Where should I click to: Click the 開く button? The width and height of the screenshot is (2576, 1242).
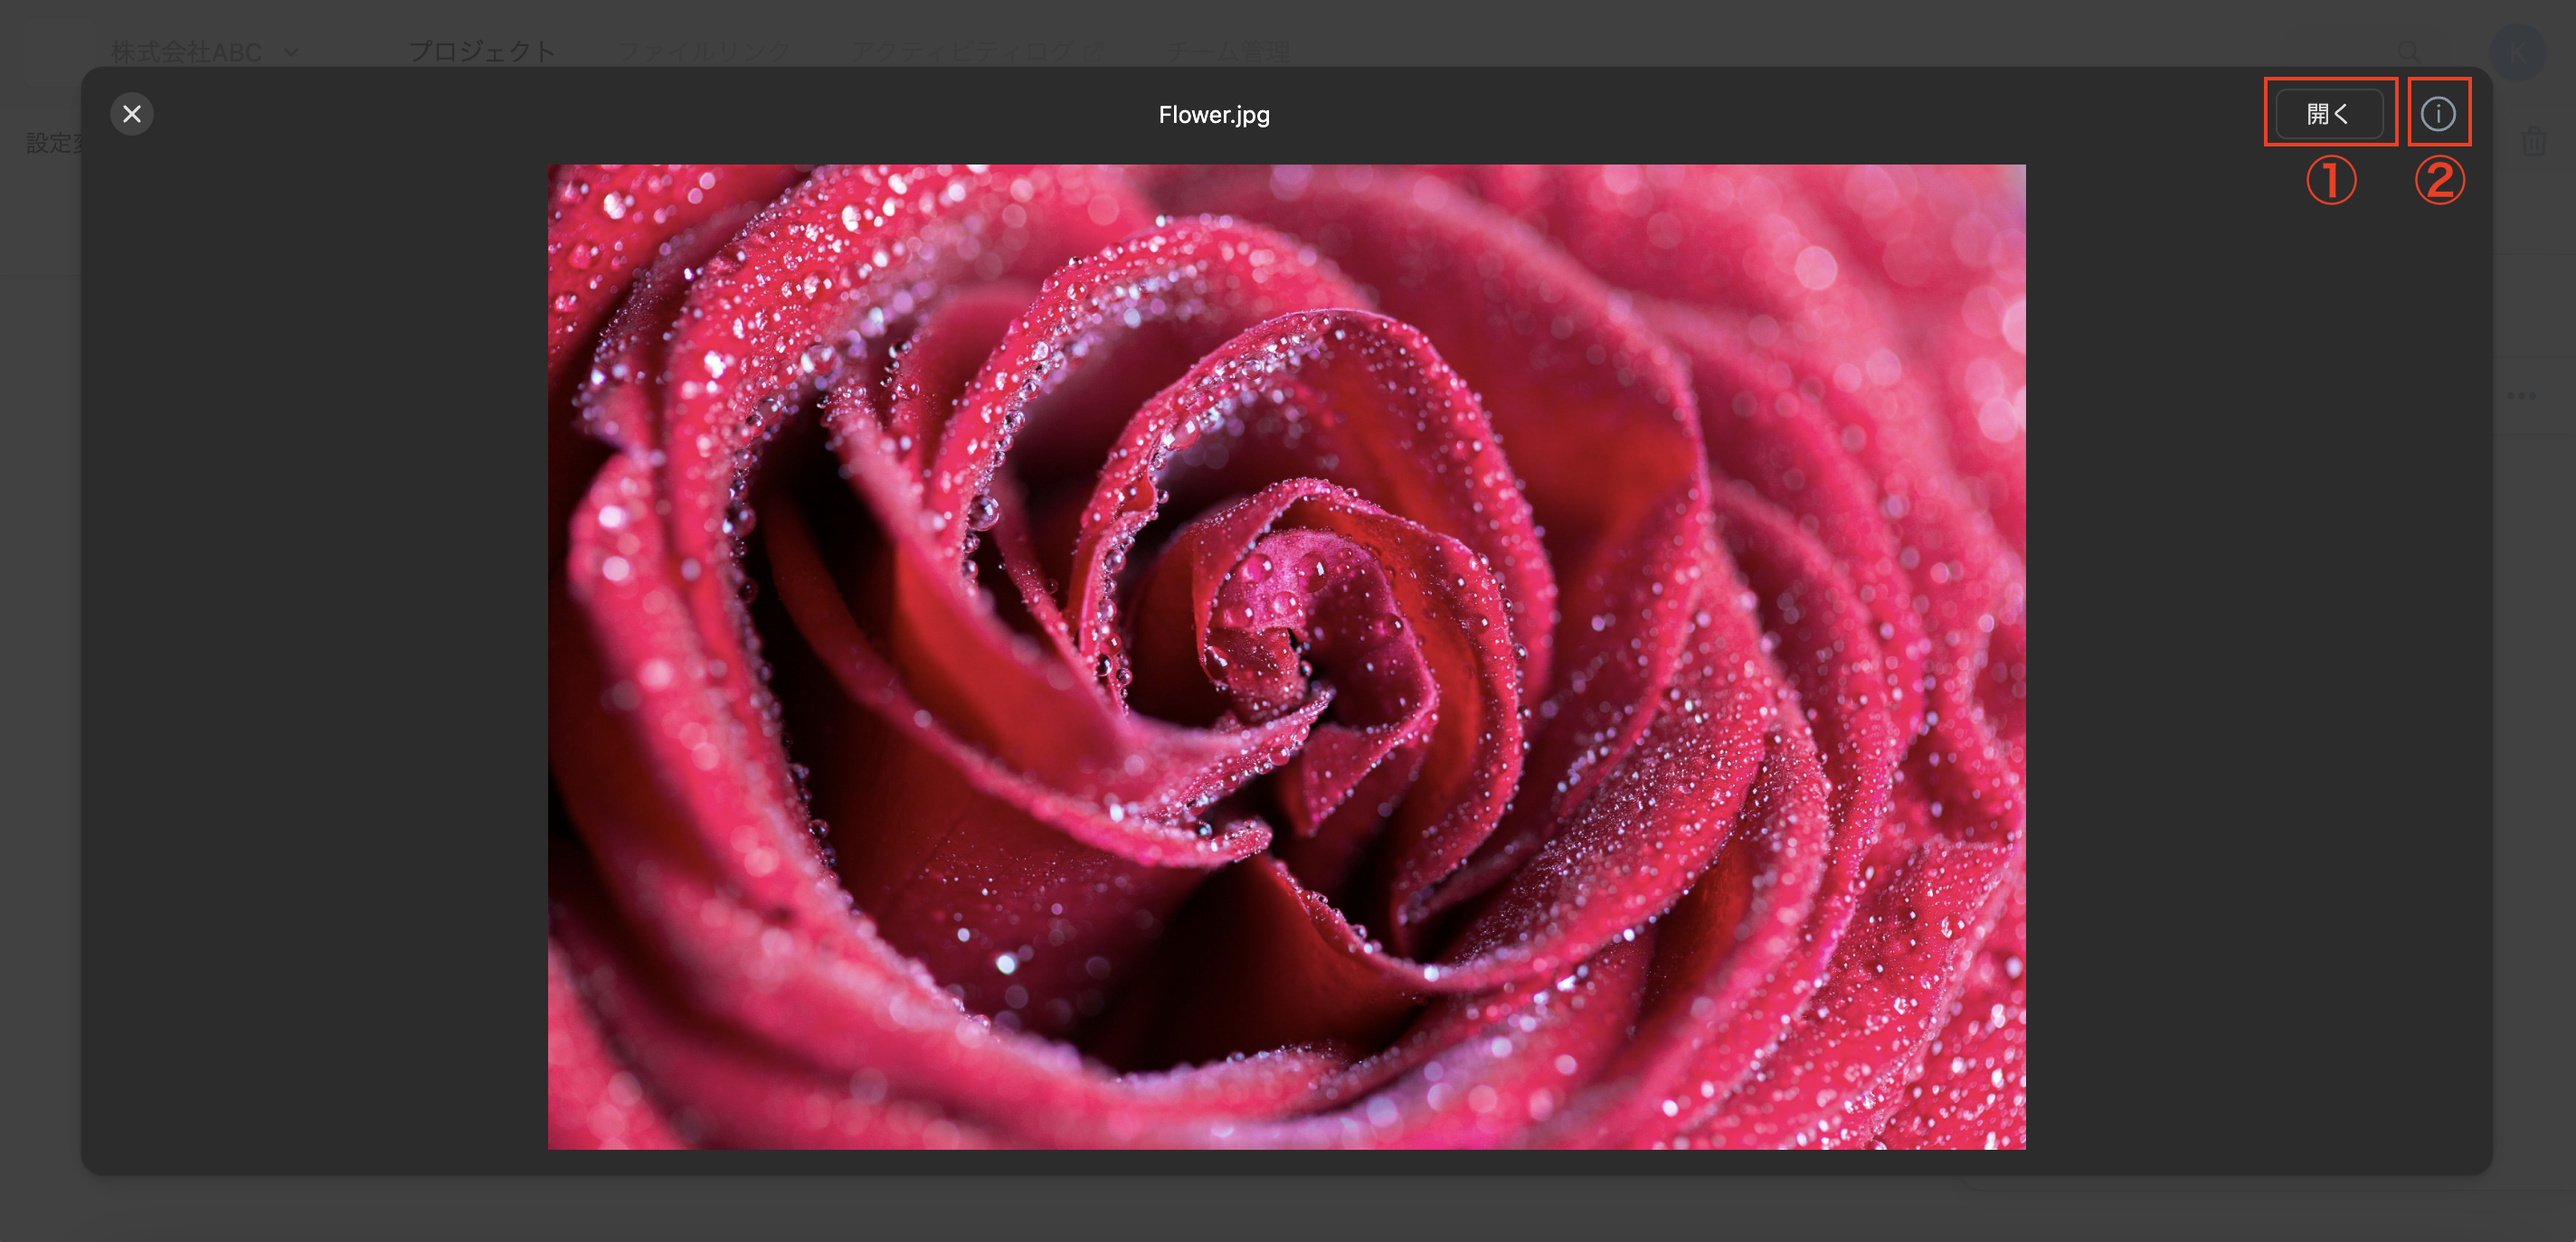coord(2329,114)
